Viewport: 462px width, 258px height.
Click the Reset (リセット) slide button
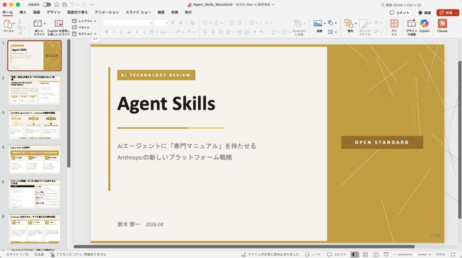[x=81, y=27]
